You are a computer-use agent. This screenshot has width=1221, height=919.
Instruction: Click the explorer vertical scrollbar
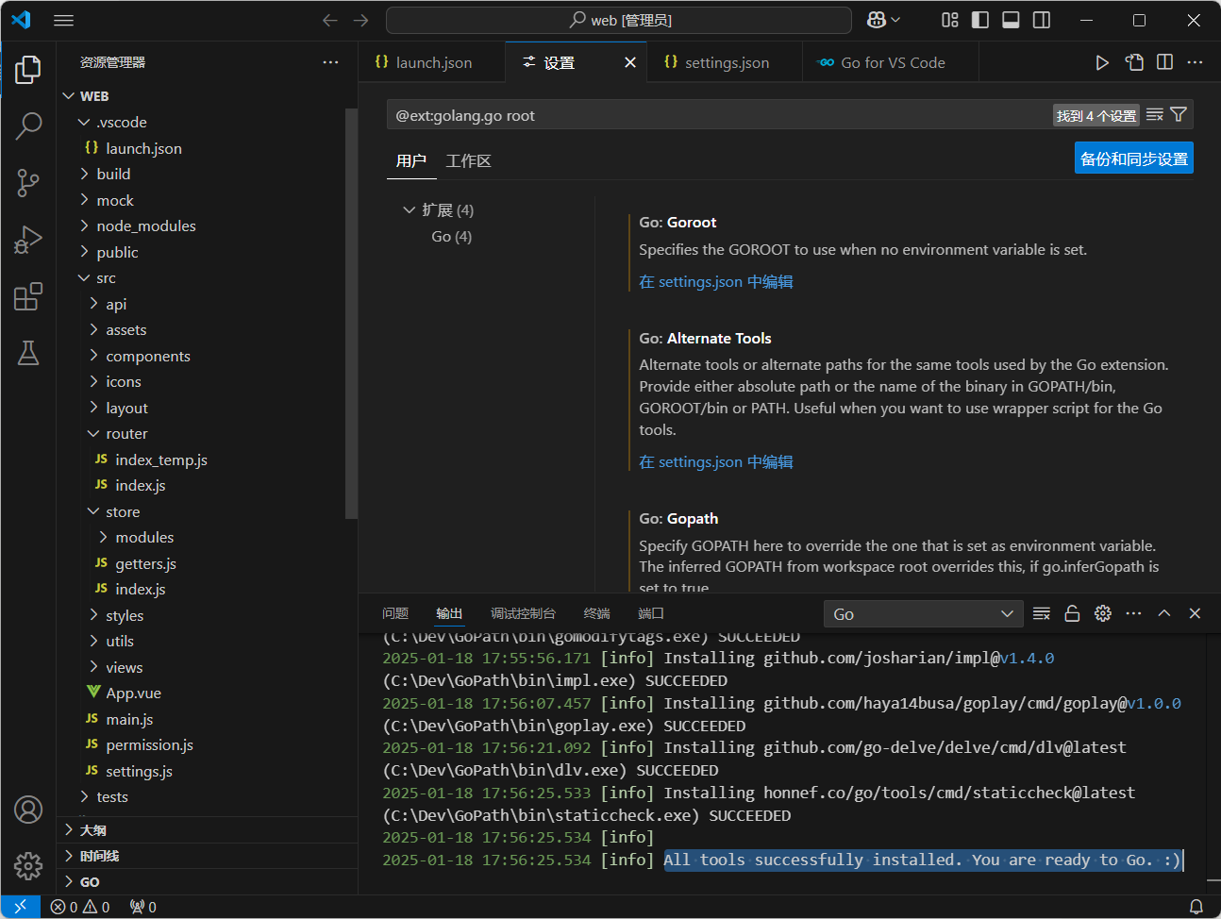tap(351, 313)
